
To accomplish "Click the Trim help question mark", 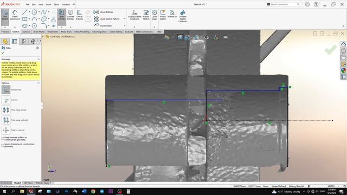I will [37, 48].
